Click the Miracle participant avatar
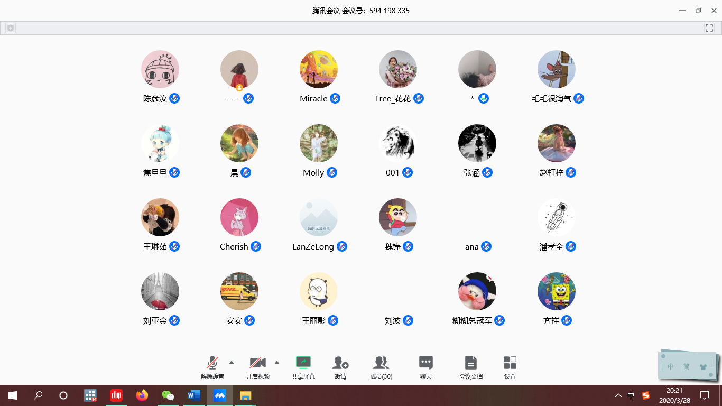The height and width of the screenshot is (406, 722). pos(318,69)
